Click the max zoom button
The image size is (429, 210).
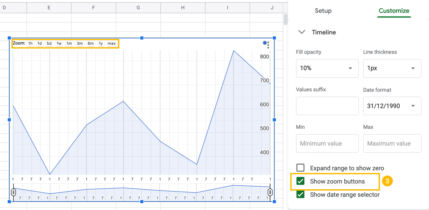click(x=111, y=43)
